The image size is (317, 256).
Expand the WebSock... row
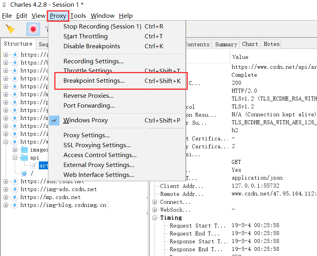155,210
